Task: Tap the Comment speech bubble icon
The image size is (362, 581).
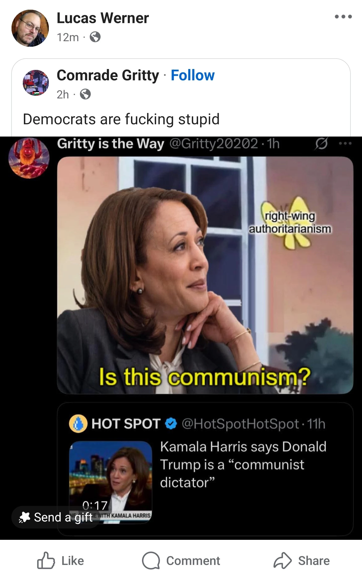Action: pos(151,560)
